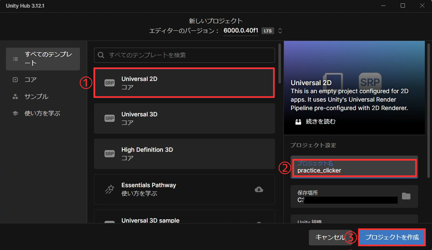Open the サンプル category
Image resolution: width=432 pixels, height=250 pixels.
click(x=43, y=97)
